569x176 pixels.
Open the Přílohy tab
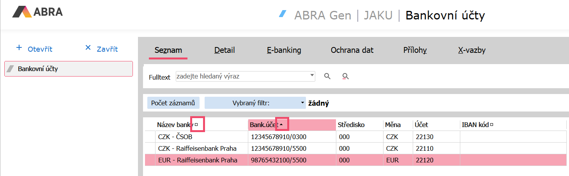click(415, 50)
